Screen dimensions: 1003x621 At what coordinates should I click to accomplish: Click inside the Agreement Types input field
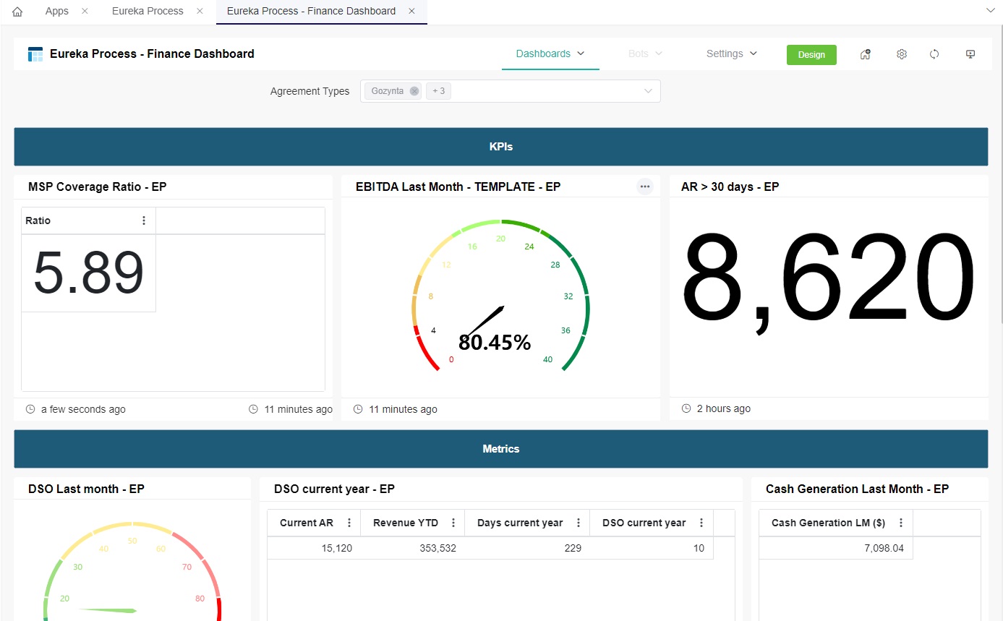click(542, 90)
